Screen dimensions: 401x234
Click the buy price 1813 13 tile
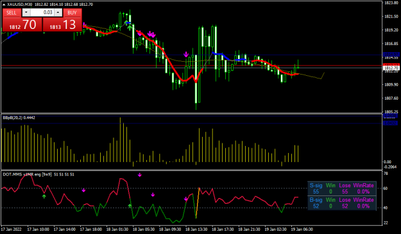coord(62,25)
